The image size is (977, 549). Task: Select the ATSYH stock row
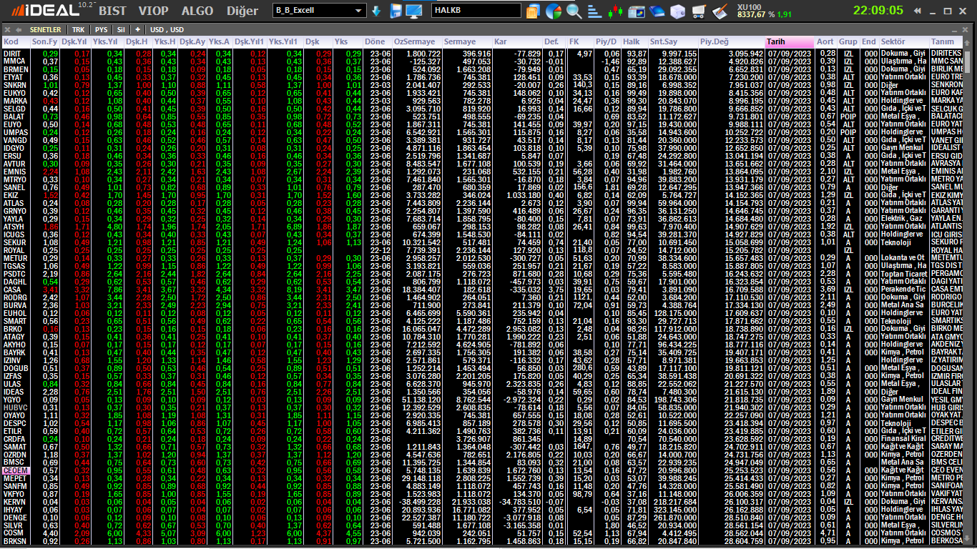coord(483,227)
